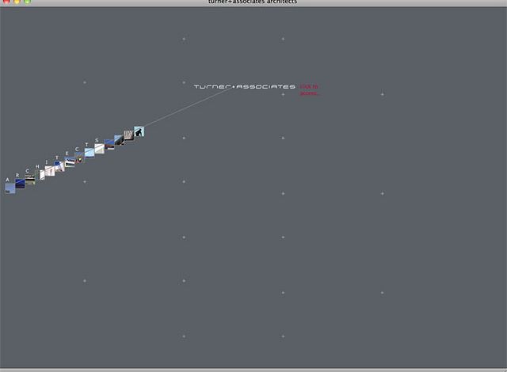Click the thumbnail under letter S

click(x=99, y=149)
